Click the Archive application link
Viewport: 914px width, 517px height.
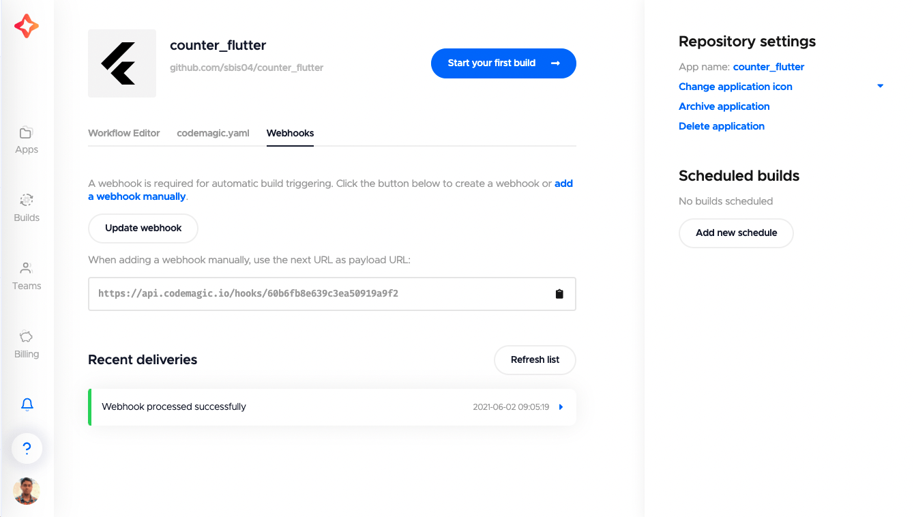point(724,106)
